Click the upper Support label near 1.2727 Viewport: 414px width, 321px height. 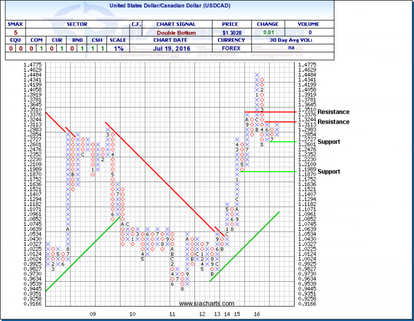tap(329, 142)
